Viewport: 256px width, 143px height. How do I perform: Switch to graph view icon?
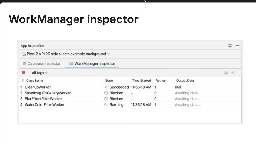[234, 73]
